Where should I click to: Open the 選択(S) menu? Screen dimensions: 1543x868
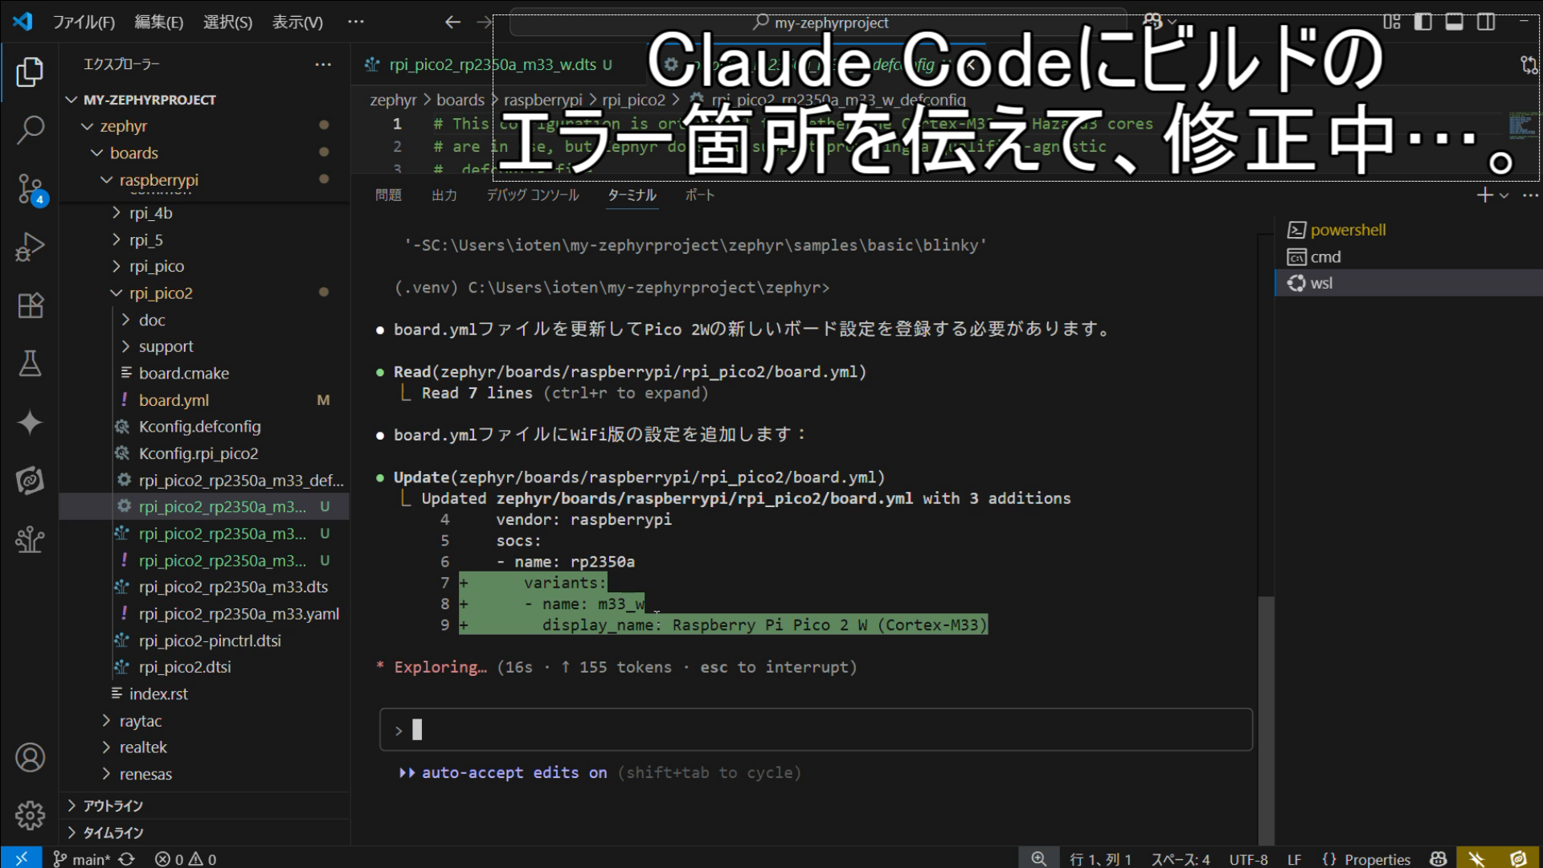click(x=227, y=22)
